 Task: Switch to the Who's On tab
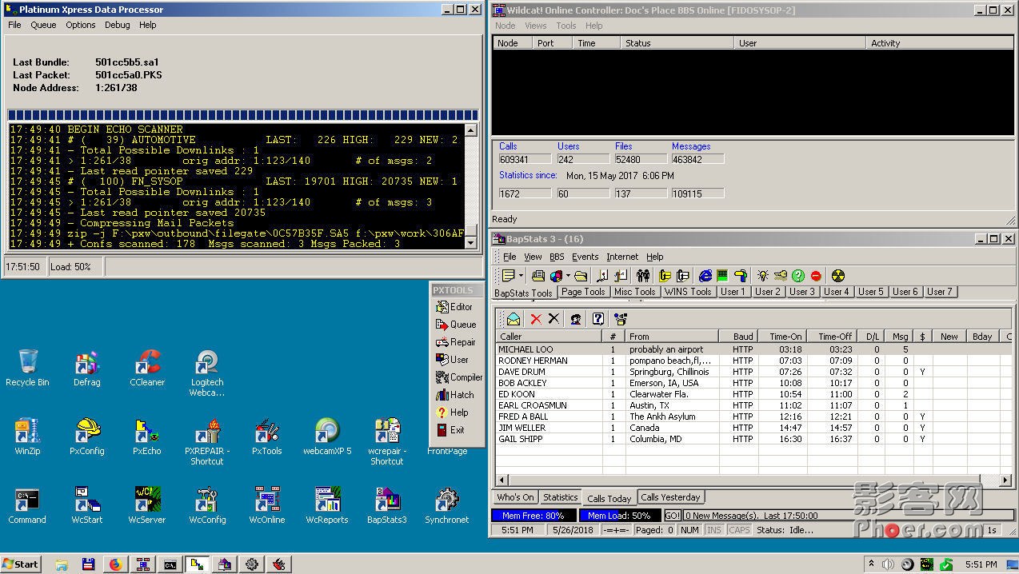pos(515,497)
